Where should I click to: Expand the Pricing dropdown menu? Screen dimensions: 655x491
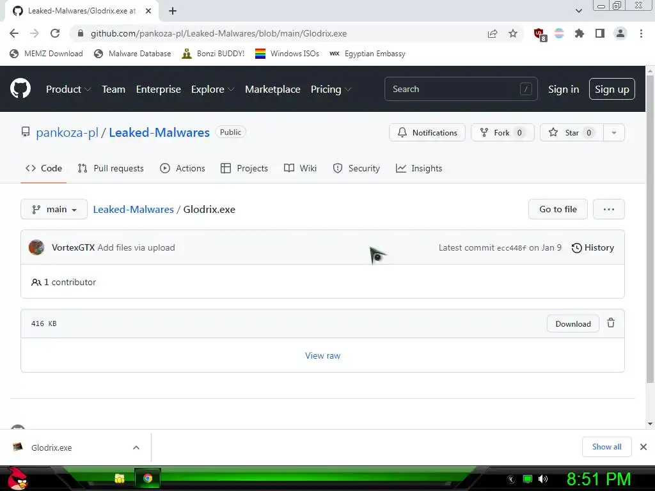coord(331,89)
